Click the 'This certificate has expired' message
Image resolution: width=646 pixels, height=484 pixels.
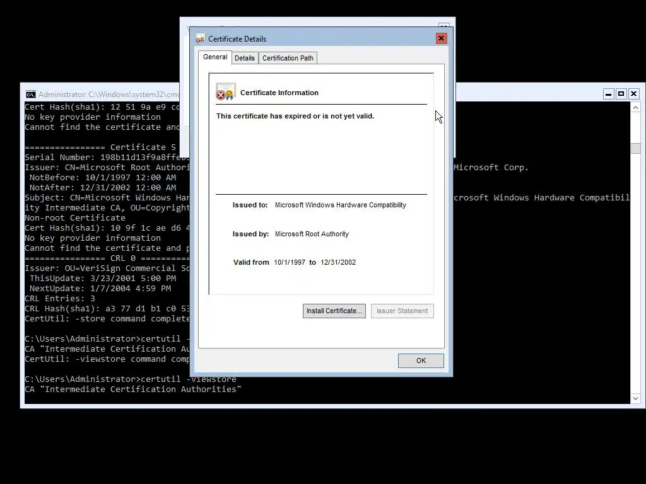(x=295, y=116)
